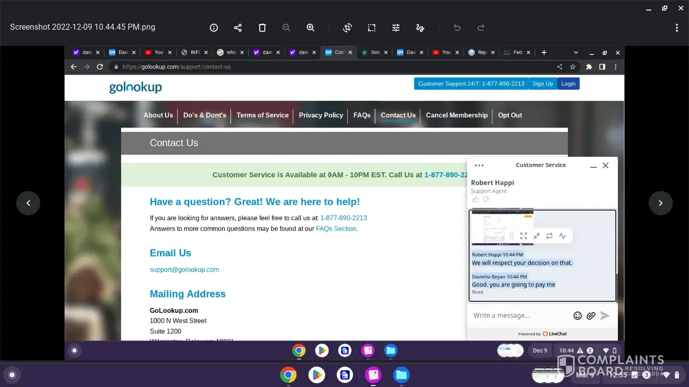689x387 pixels.
Task: Zoom in on the image
Action: (311, 28)
